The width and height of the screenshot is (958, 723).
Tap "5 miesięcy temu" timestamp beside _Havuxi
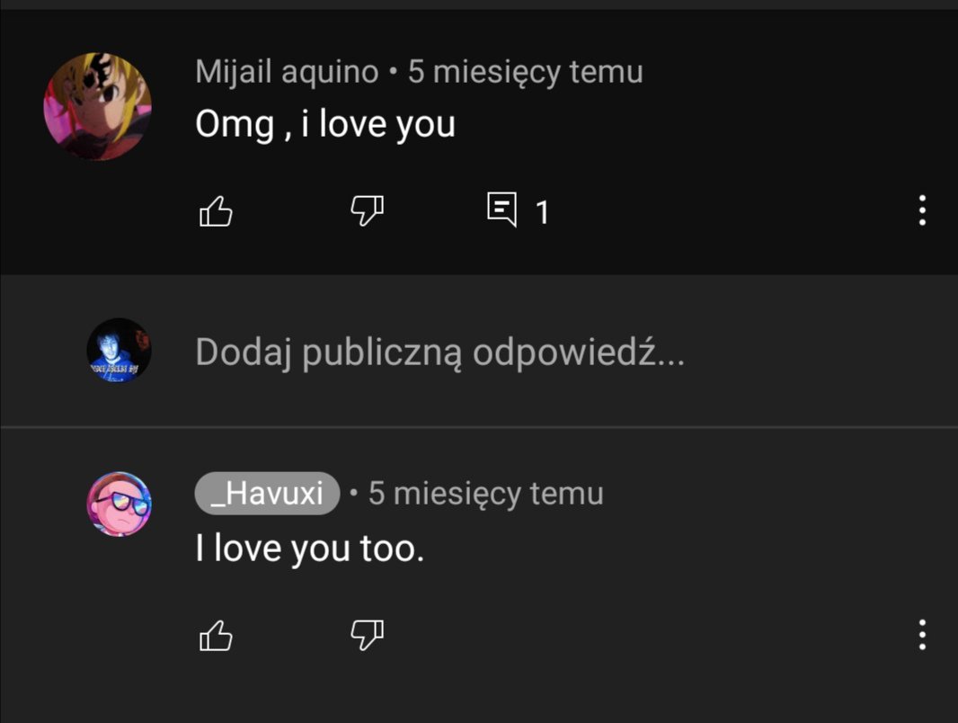point(485,493)
